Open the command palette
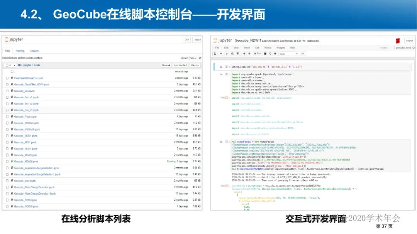 [x=303, y=54]
